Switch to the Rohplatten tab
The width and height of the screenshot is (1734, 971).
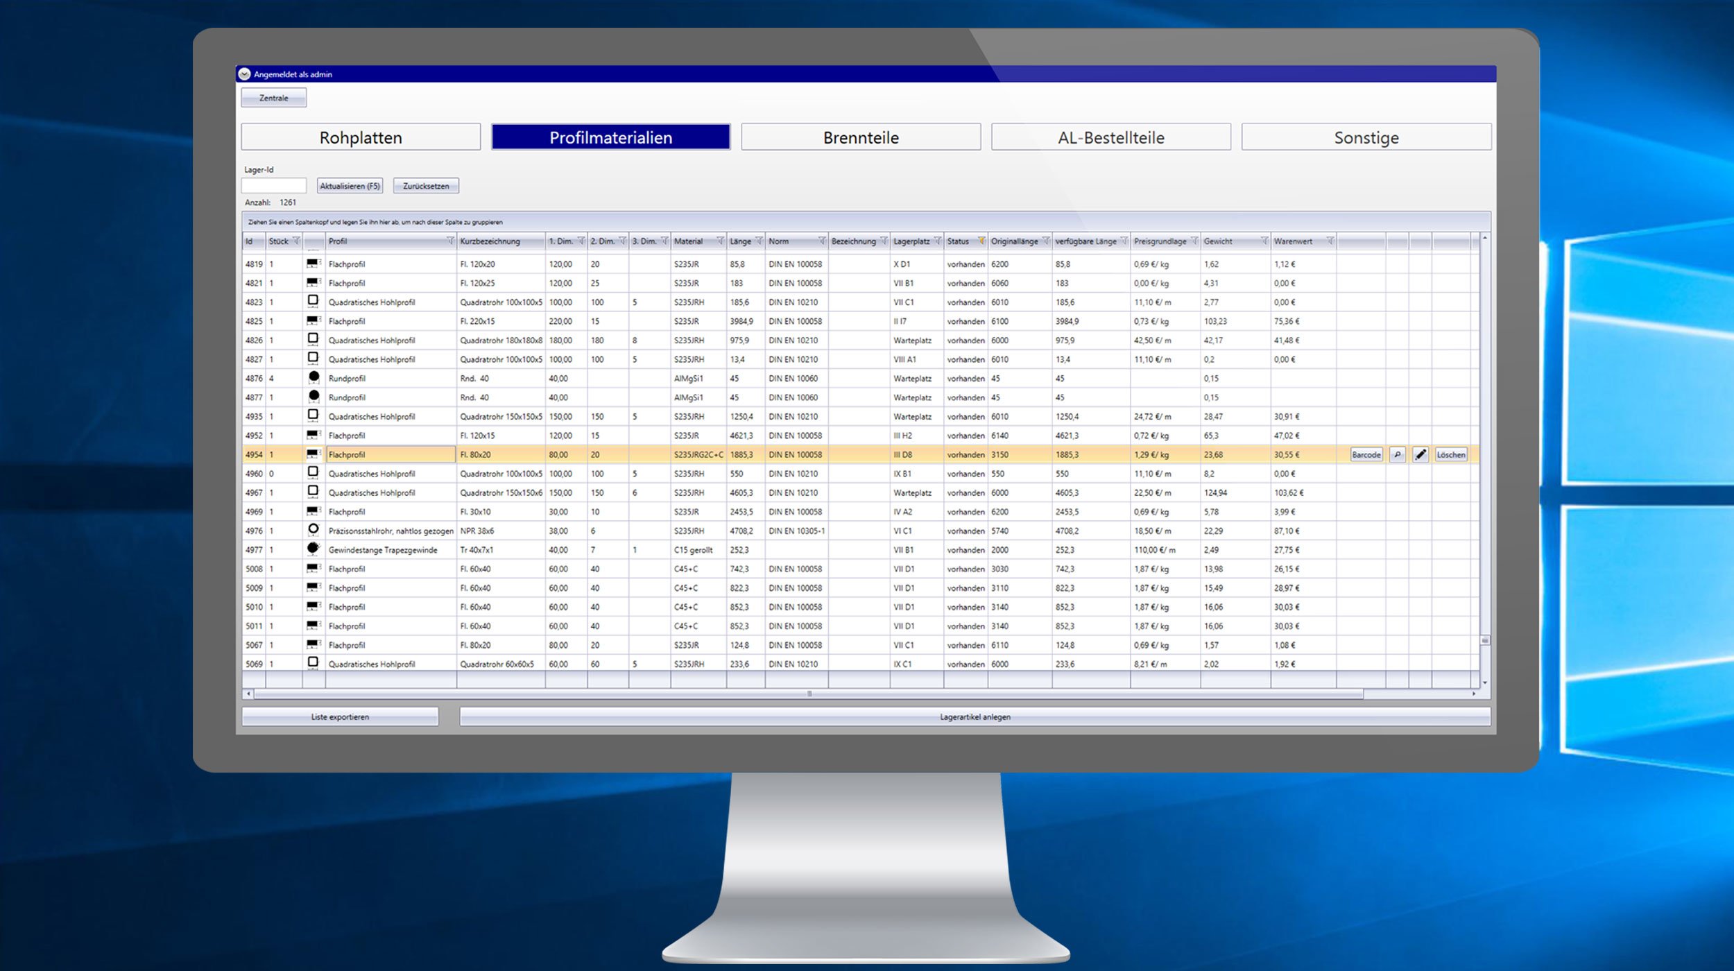pos(361,137)
